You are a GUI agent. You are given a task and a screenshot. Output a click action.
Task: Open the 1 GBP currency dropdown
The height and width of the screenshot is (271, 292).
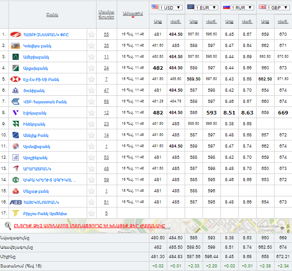tap(278, 8)
